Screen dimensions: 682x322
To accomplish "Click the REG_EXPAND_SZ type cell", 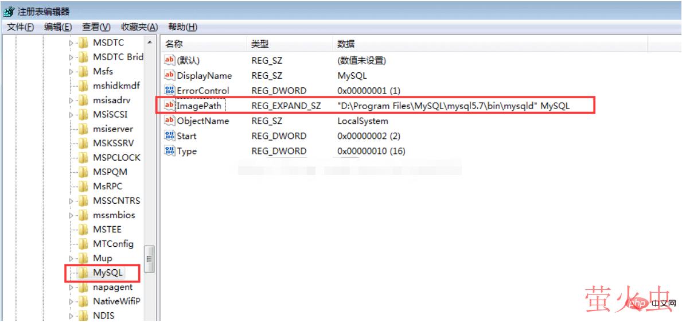I will point(286,105).
